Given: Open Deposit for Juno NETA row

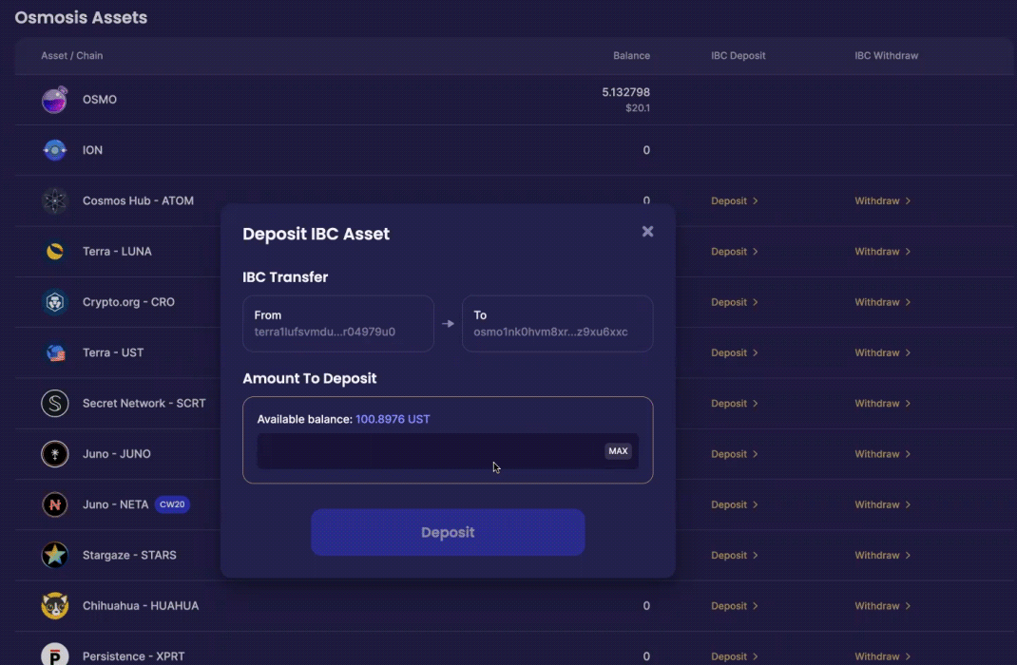Looking at the screenshot, I should coord(734,504).
